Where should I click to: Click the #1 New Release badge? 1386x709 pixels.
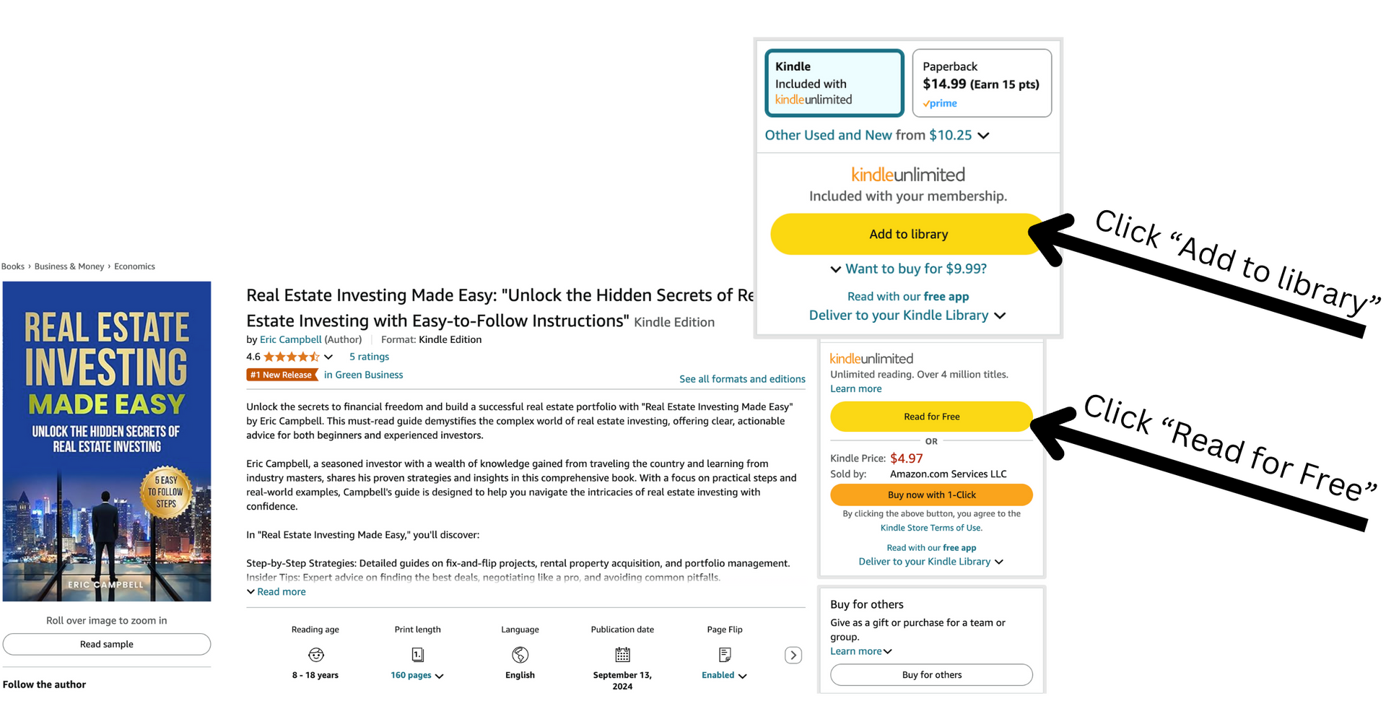(x=282, y=375)
